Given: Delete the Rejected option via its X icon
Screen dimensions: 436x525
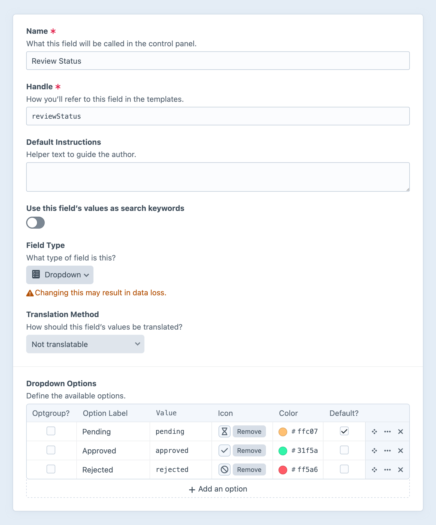Looking at the screenshot, I should pos(400,469).
